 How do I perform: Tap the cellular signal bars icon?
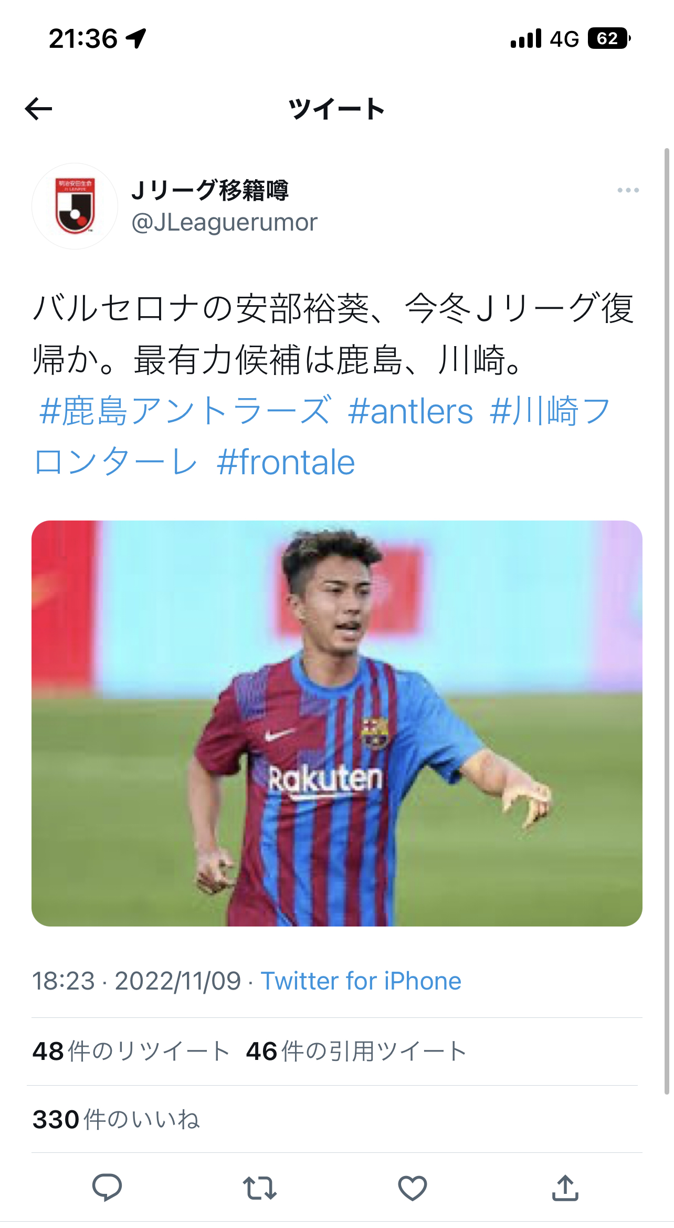(x=525, y=39)
